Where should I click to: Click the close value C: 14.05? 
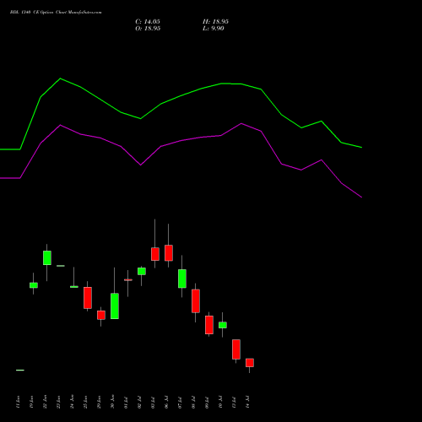point(148,22)
